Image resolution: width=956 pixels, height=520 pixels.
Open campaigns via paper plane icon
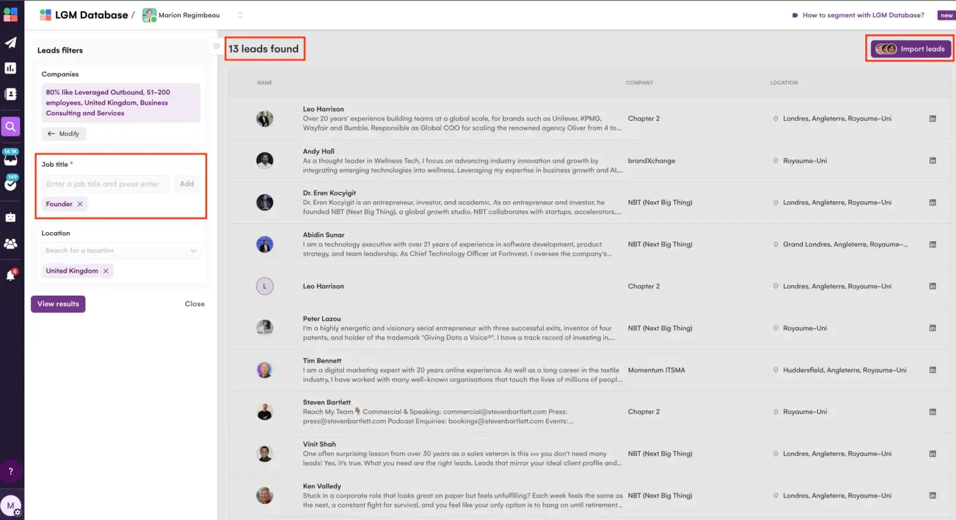(11, 42)
